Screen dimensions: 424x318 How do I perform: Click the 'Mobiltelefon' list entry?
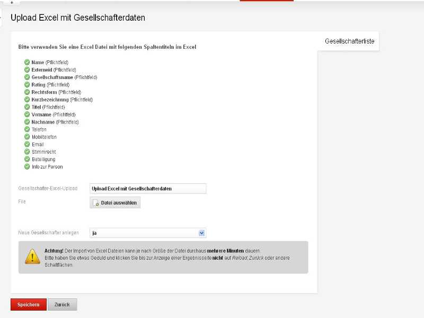[x=45, y=137]
